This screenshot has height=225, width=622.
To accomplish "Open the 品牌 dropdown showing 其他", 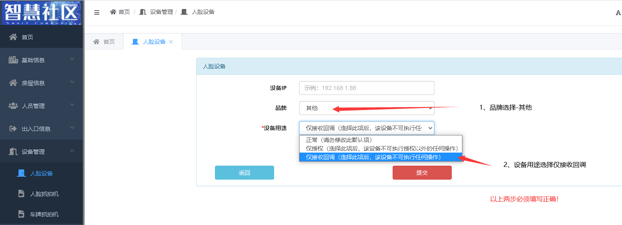I will [x=366, y=108].
